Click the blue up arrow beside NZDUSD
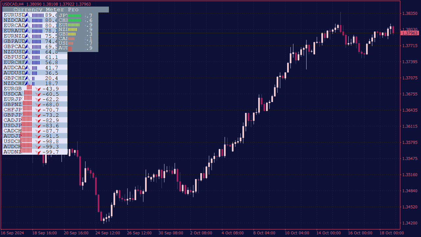421x237 pixels. pyautogui.click(x=28, y=52)
